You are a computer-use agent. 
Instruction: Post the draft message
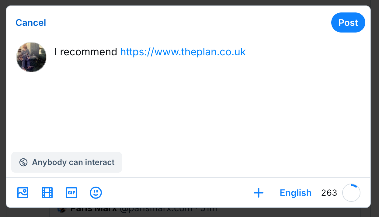coord(348,22)
